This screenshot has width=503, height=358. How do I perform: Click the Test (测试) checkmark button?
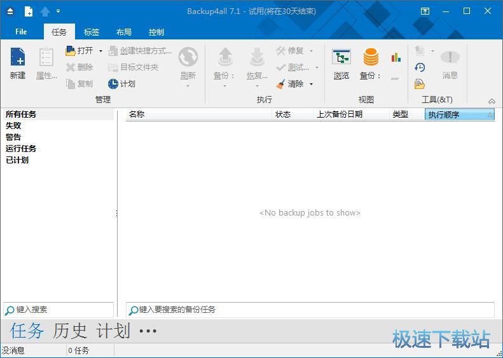[293, 67]
